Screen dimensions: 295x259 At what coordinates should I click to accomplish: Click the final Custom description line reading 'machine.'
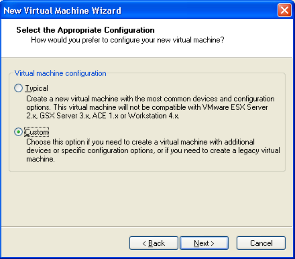(x=40, y=159)
